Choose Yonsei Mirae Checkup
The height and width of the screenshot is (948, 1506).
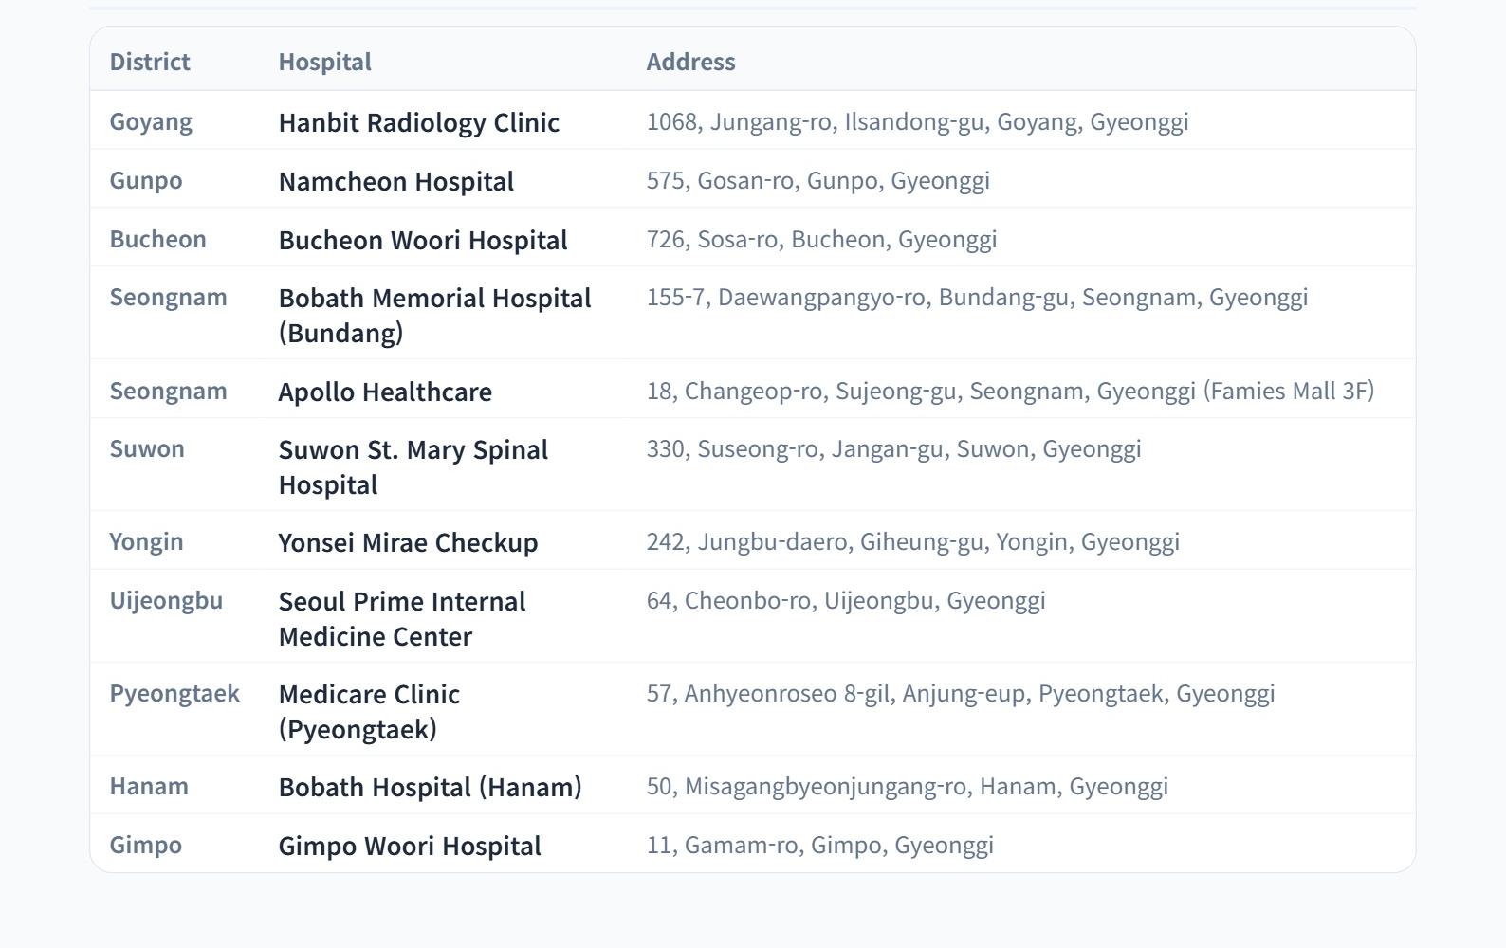(x=408, y=542)
